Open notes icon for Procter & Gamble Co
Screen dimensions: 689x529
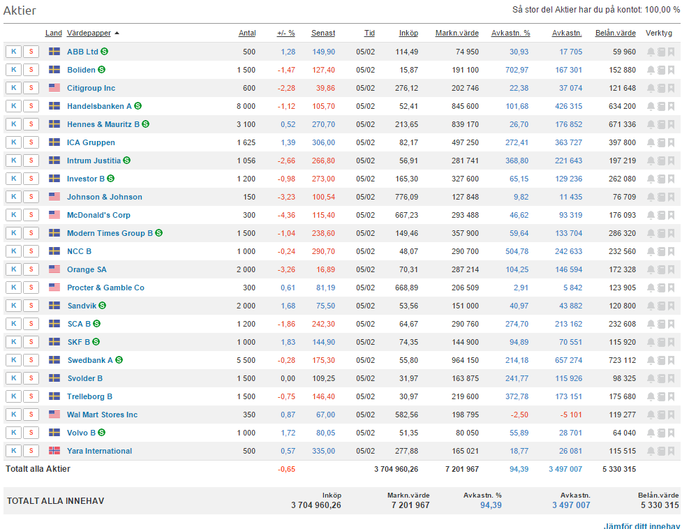[661, 288]
